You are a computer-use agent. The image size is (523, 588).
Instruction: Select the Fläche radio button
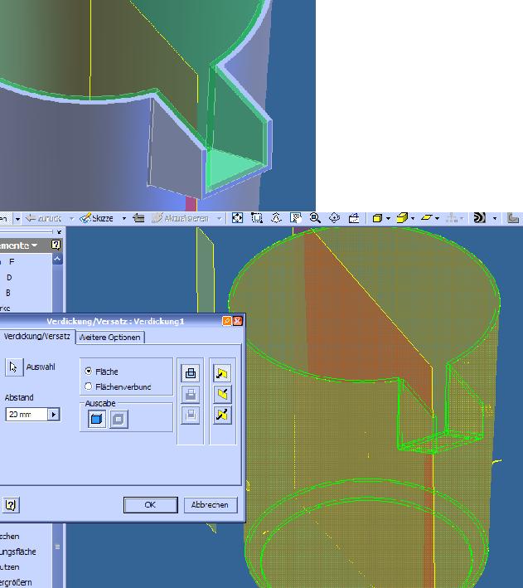[x=89, y=372]
